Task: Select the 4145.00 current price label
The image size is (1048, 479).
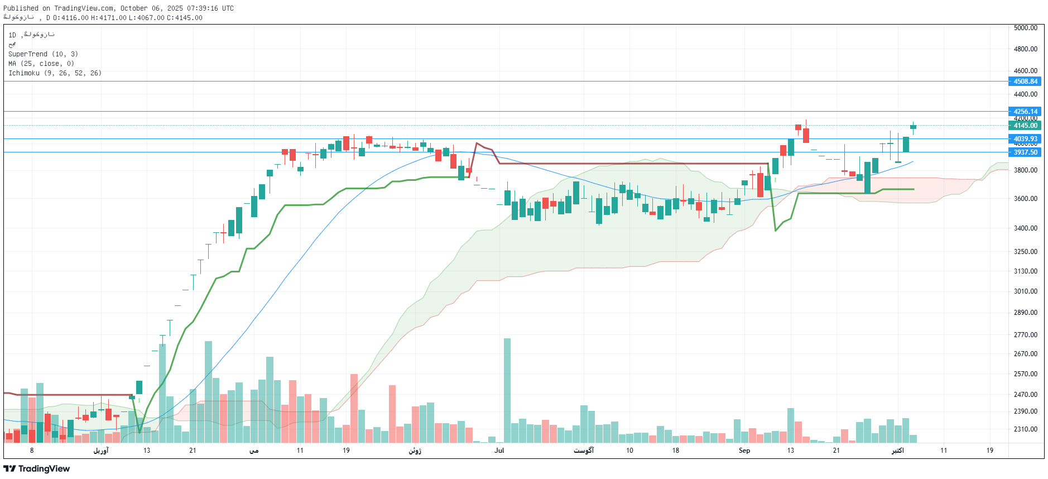Action: [1025, 126]
